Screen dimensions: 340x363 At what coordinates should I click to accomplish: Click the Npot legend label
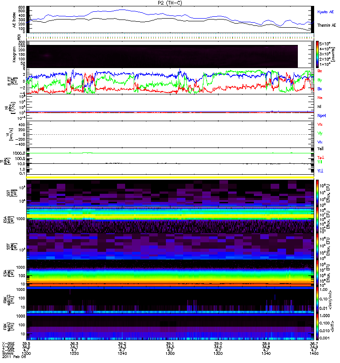(x=321, y=116)
